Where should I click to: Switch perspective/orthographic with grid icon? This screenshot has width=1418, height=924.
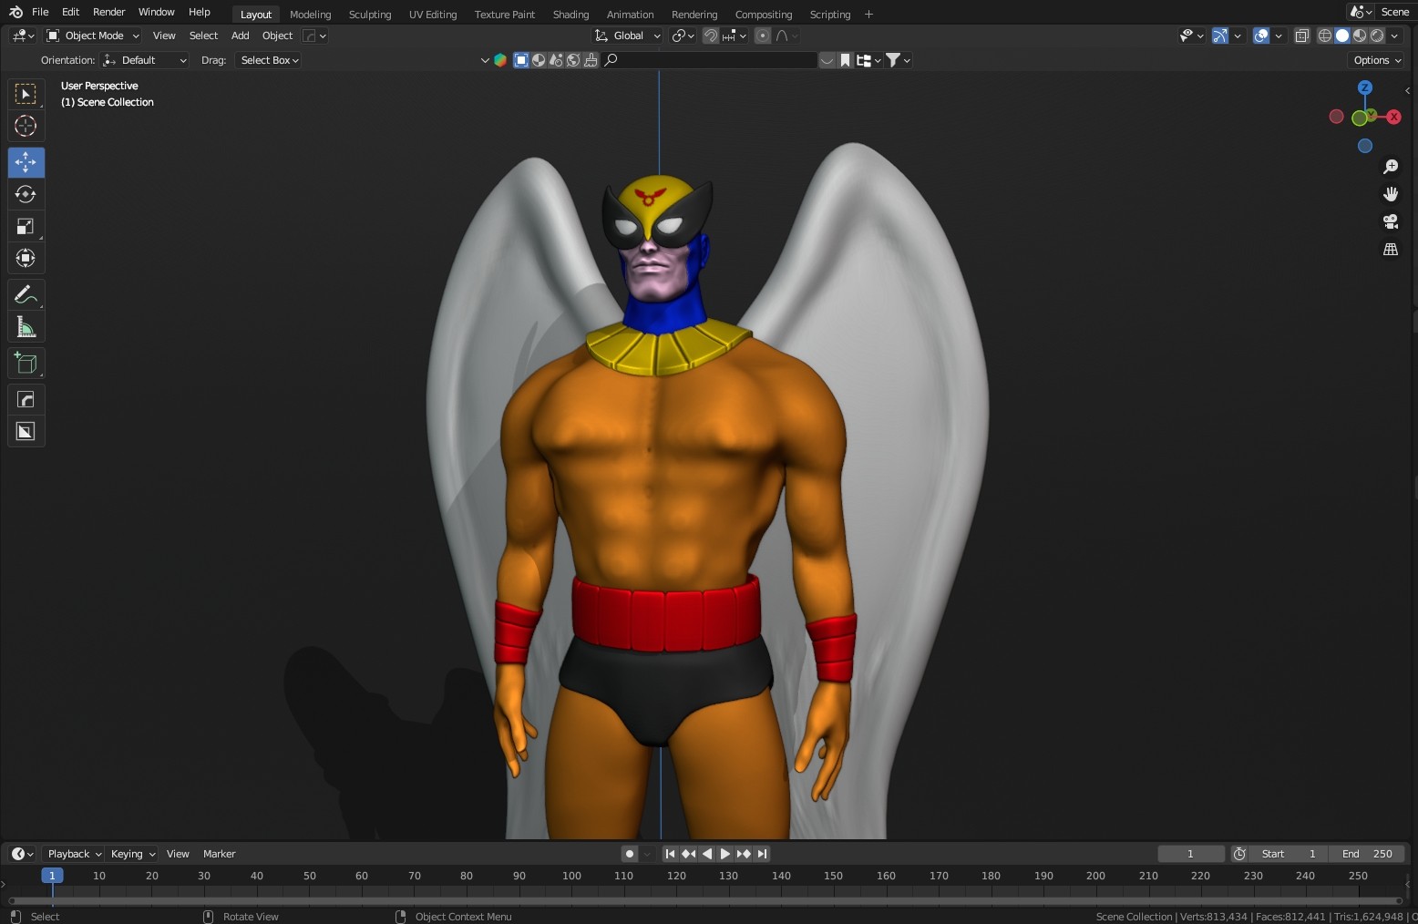tap(1391, 249)
